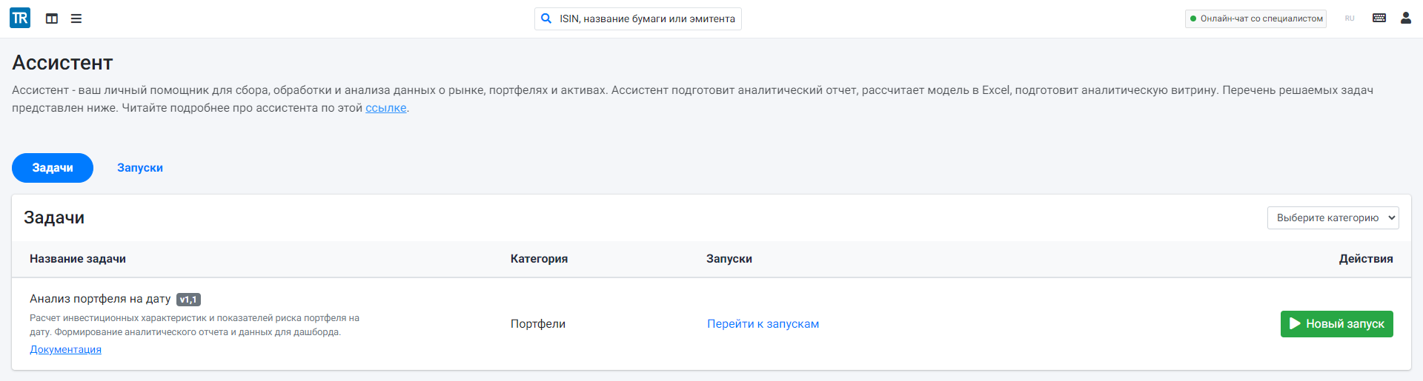Switch language via RU label
Screen dimensions: 1423x381
coord(1350,18)
